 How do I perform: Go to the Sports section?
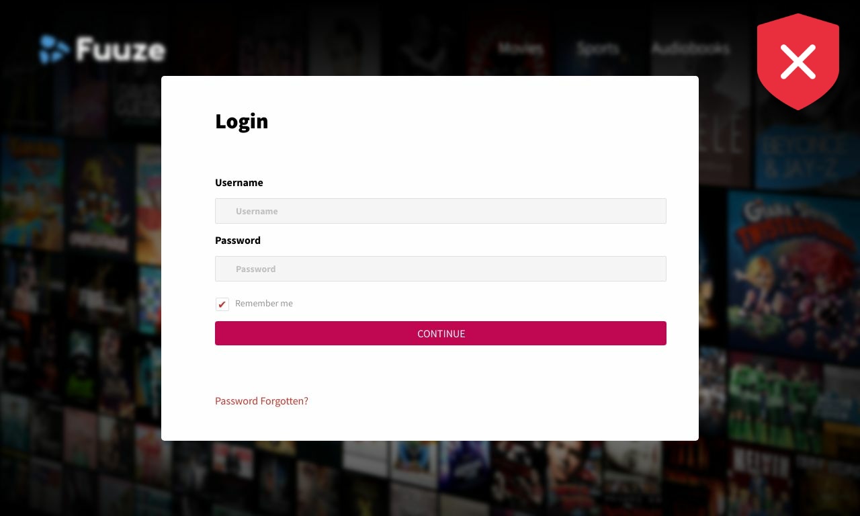click(x=597, y=48)
